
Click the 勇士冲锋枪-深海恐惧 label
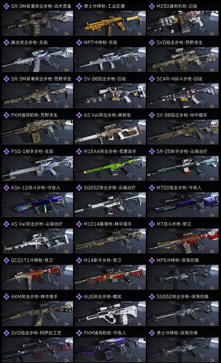tap(177, 333)
